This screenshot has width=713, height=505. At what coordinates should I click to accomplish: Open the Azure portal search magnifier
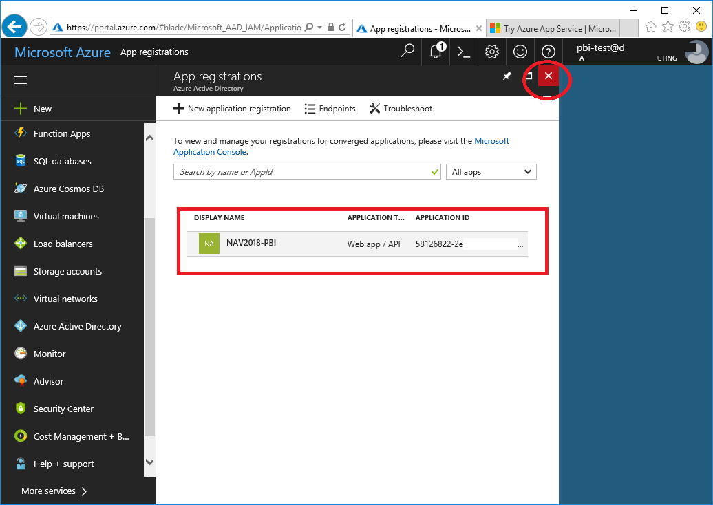click(407, 52)
